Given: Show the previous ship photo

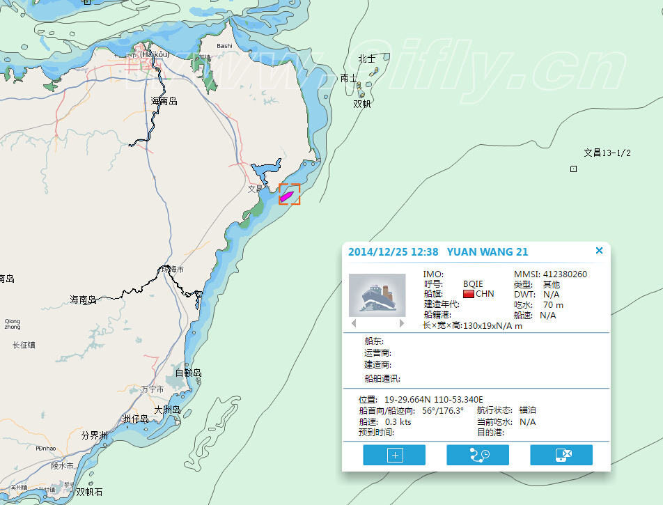Looking at the screenshot, I should (354, 323).
